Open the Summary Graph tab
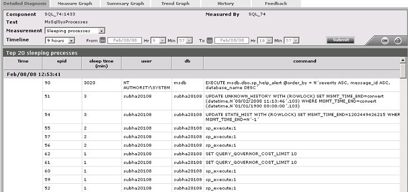This screenshot has height=192, width=408. [x=125, y=4]
